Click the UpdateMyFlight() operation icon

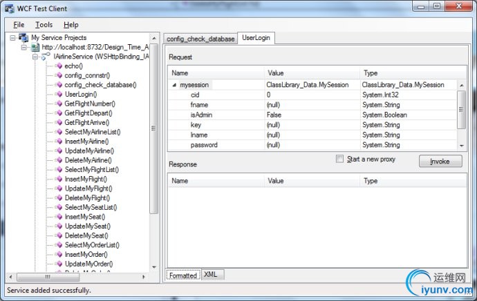point(59,188)
